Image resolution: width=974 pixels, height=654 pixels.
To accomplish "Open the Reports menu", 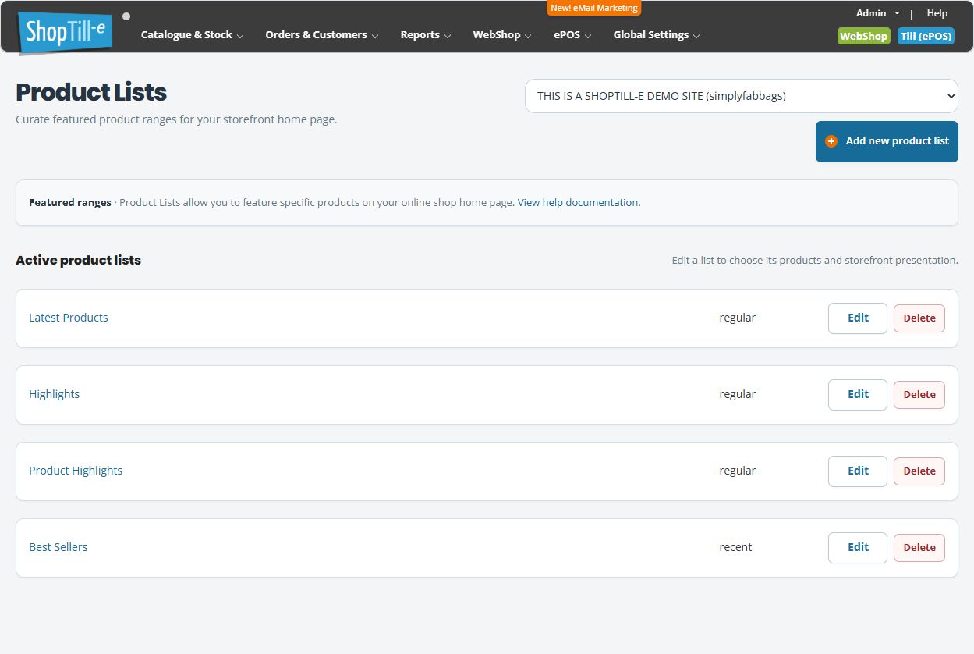I will 425,35.
